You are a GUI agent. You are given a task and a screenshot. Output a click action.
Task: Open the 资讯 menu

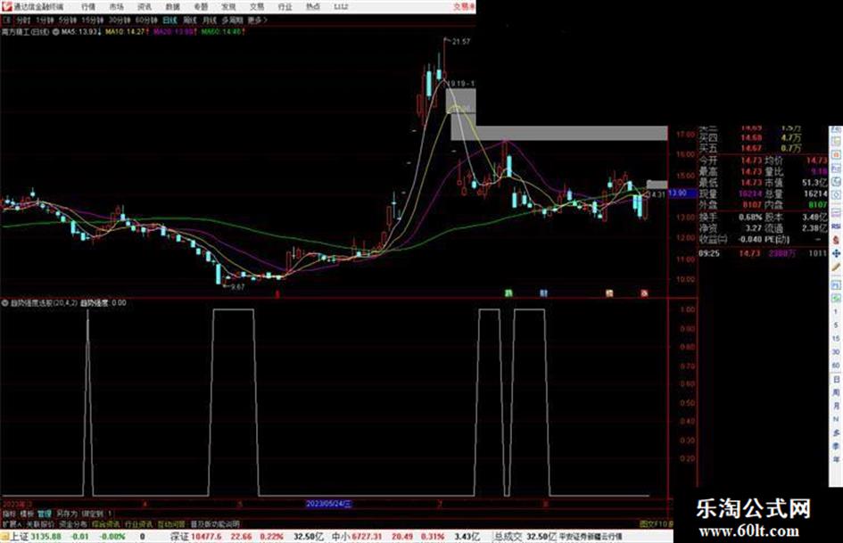click(x=145, y=6)
